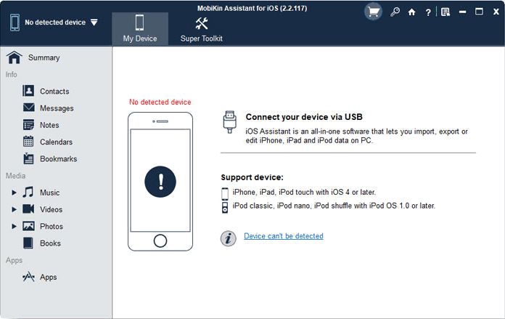Select Apps item in the sidebar
The width and height of the screenshot is (505, 319).
pyautogui.click(x=48, y=278)
